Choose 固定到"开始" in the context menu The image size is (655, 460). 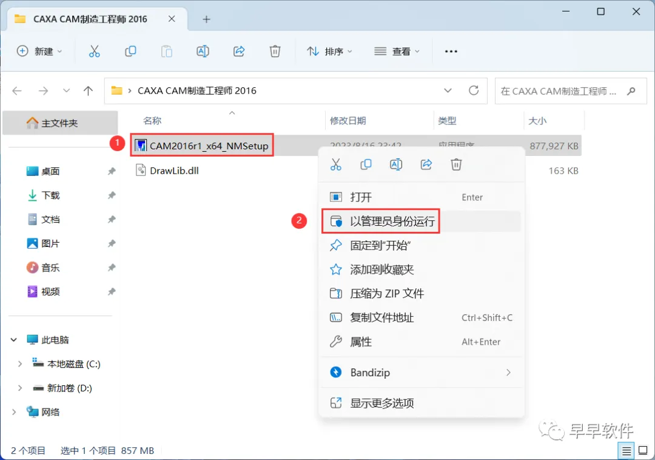tap(422, 245)
